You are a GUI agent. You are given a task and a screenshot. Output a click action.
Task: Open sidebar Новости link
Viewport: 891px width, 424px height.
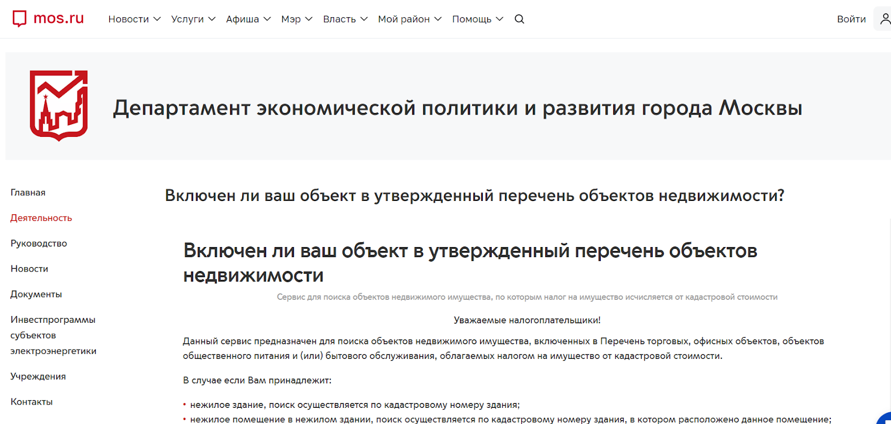(x=29, y=269)
